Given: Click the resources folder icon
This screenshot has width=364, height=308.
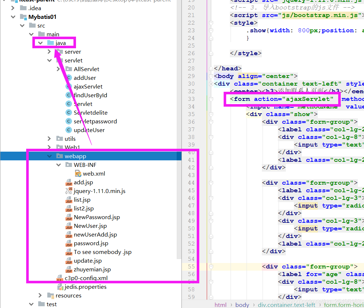Looking at the screenshot, I should [x=51, y=295].
